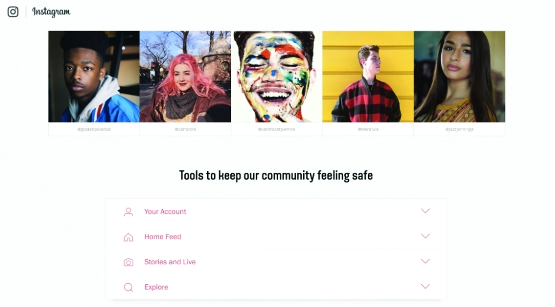Image resolution: width=555 pixels, height=307 pixels.
Task: Open the Explore section label
Action: [156, 287]
